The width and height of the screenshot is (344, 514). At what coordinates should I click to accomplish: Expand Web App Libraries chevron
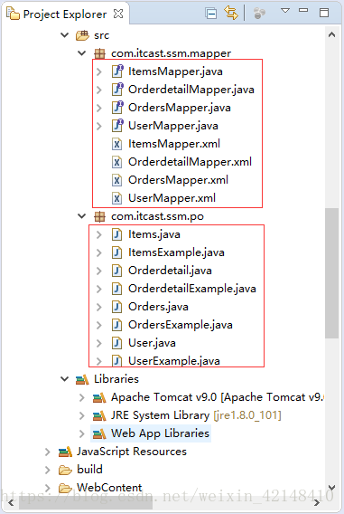pos(82,433)
